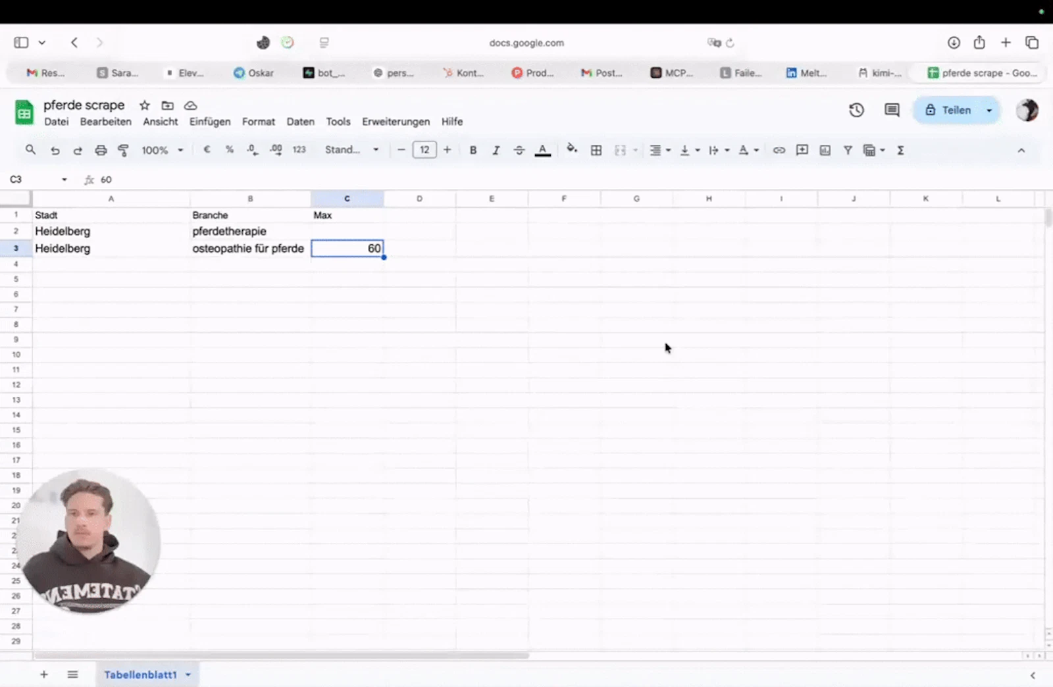
Task: Print the spreadsheet
Action: pos(101,151)
